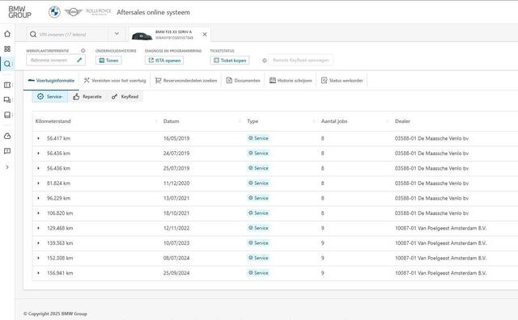
Task: Switch to the Documenten tab
Action: coord(243,81)
